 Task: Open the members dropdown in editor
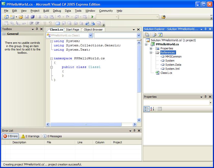pyautogui.click(x=139, y=35)
